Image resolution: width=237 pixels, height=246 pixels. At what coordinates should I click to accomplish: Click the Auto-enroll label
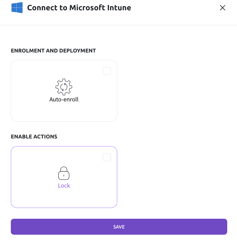64,99
